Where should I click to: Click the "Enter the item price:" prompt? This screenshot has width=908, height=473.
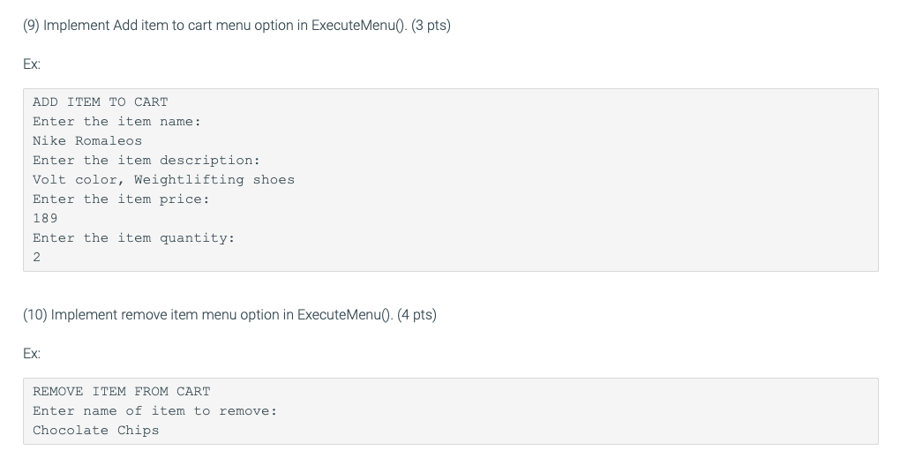coord(121,199)
